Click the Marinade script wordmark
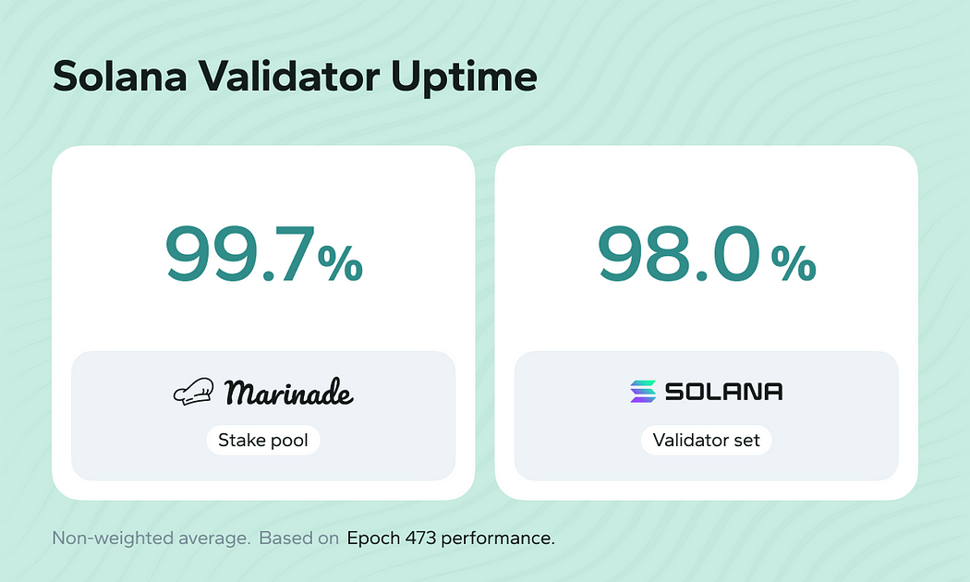Viewport: 970px width, 582px height. click(289, 392)
